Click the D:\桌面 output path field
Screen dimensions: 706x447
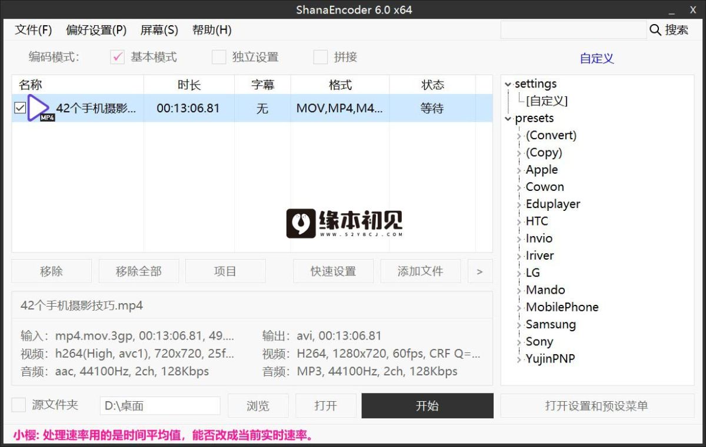pos(160,406)
